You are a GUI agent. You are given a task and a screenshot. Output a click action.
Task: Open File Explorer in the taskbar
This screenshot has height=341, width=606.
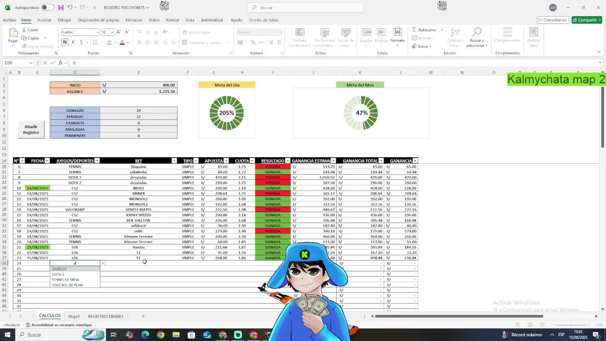[x=176, y=335]
